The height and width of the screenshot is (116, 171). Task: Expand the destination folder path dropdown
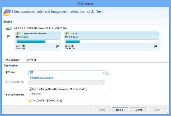(x=103, y=73)
